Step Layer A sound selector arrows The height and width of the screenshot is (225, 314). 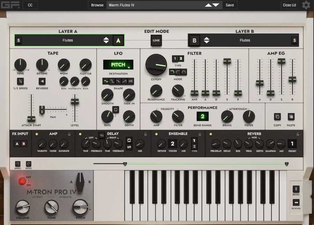[106, 40]
